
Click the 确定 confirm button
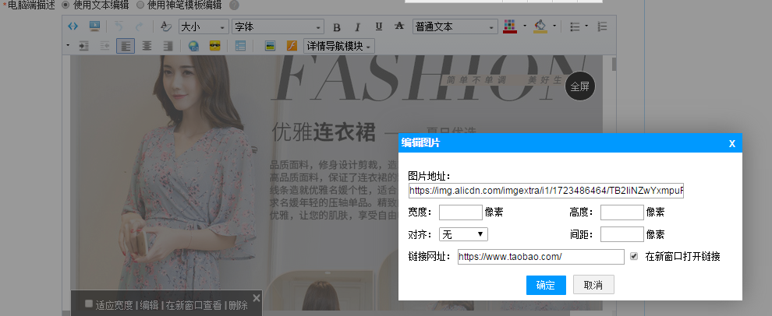(x=546, y=285)
